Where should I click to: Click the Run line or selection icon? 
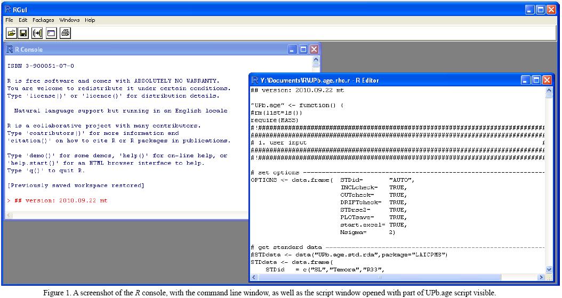[x=37, y=34]
